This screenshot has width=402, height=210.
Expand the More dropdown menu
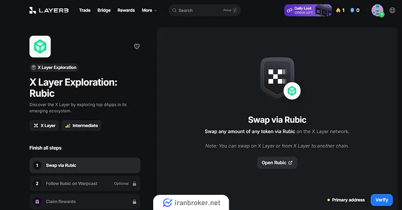149,10
